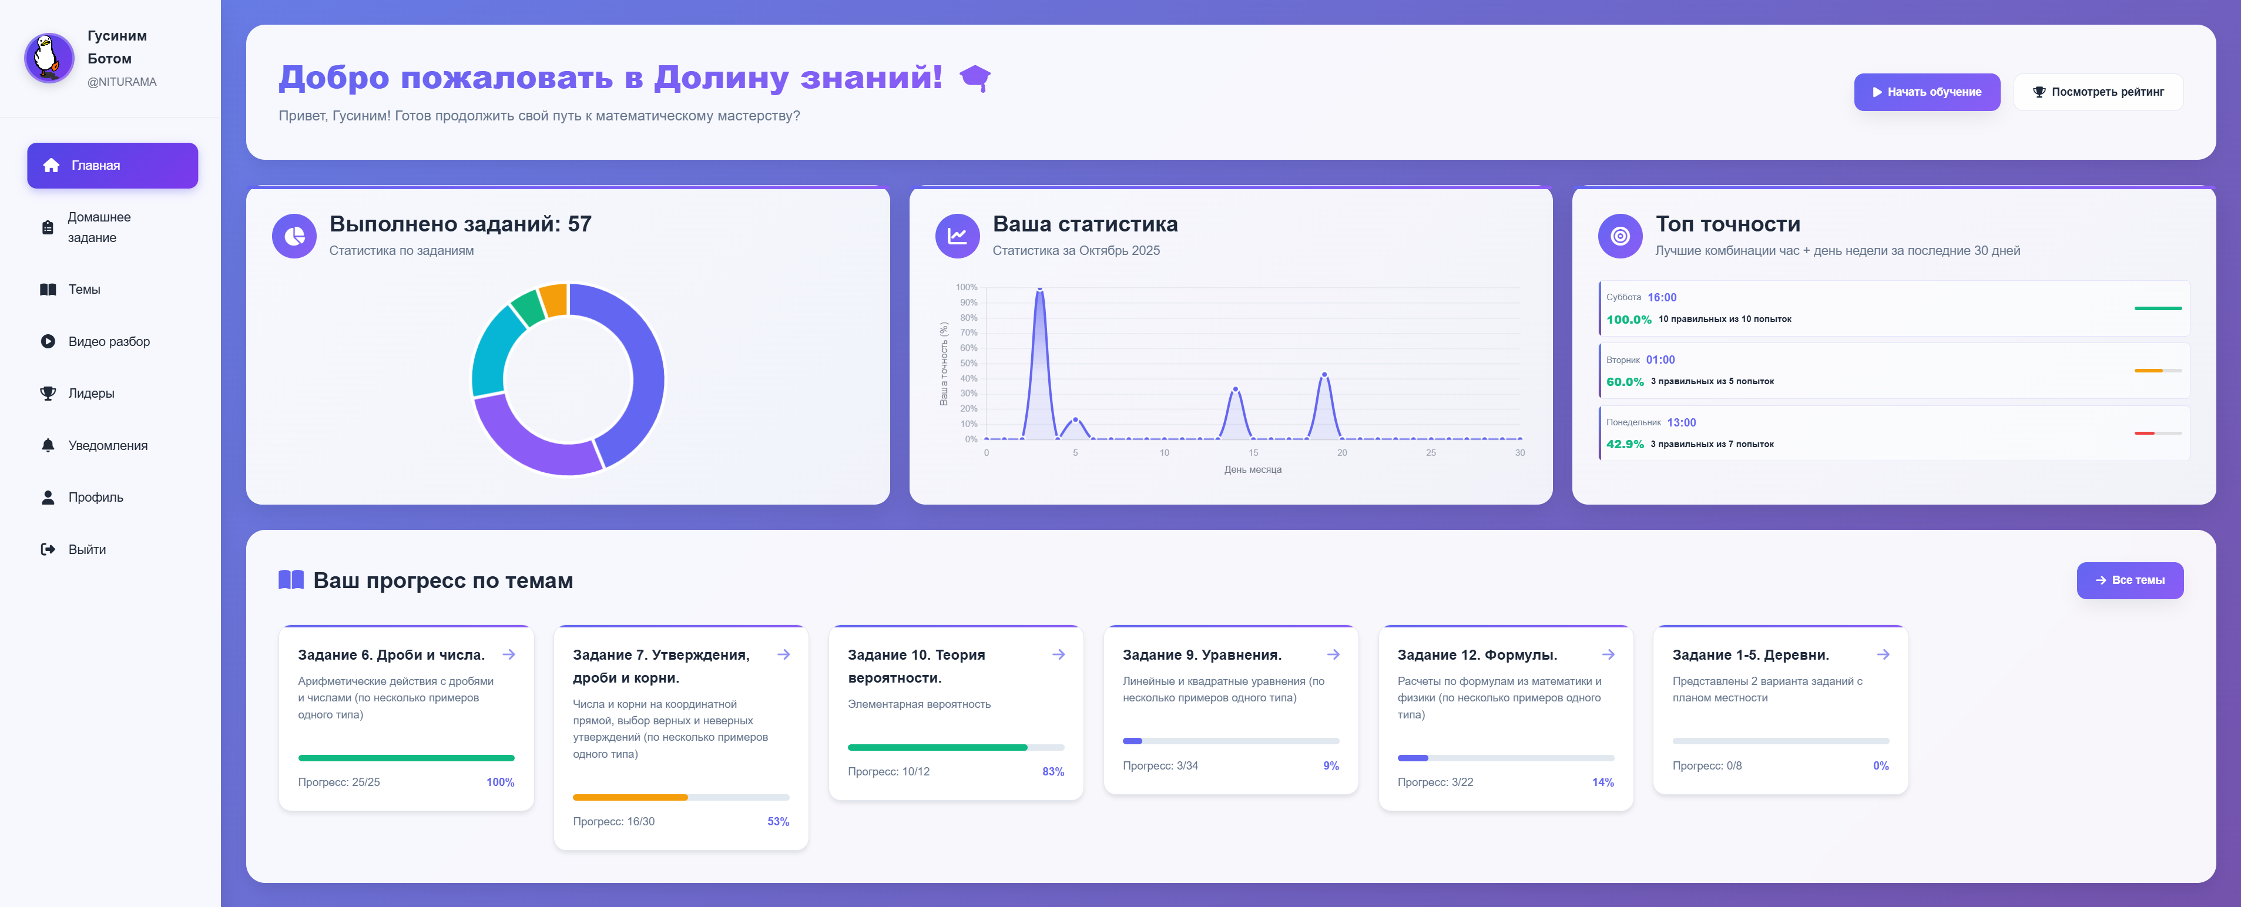Click the Прогресс: 0/8 text
Image resolution: width=2241 pixels, height=907 pixels.
[1707, 766]
